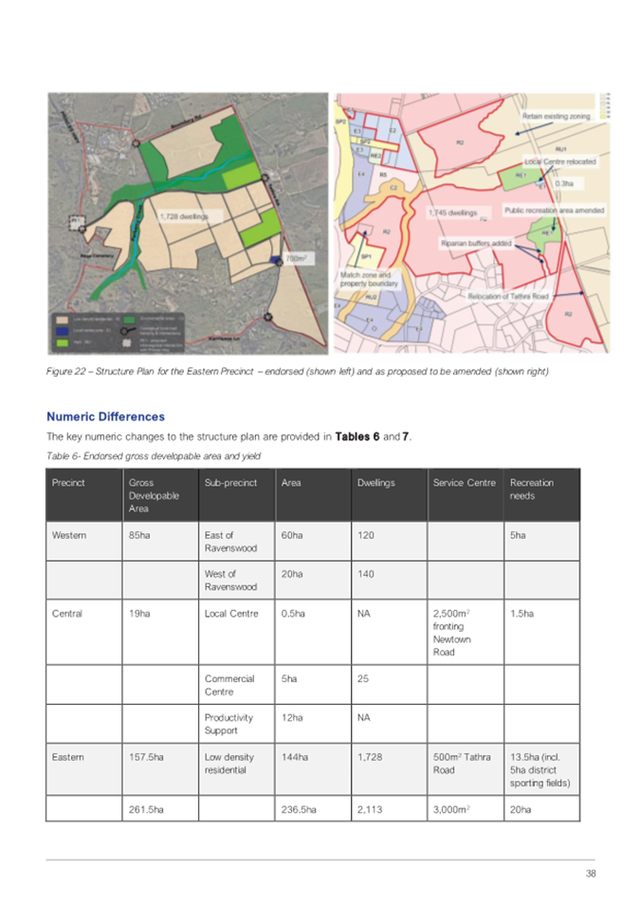This screenshot has height=905, width=640.
Task: Click the 'Service Centre' column header
Action: [464, 483]
